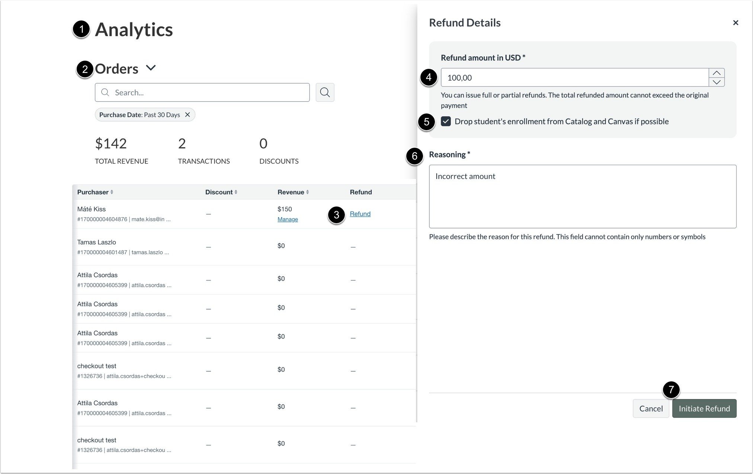Focus the Refund amount input field
Screen dimensions: 753x474
coord(574,77)
